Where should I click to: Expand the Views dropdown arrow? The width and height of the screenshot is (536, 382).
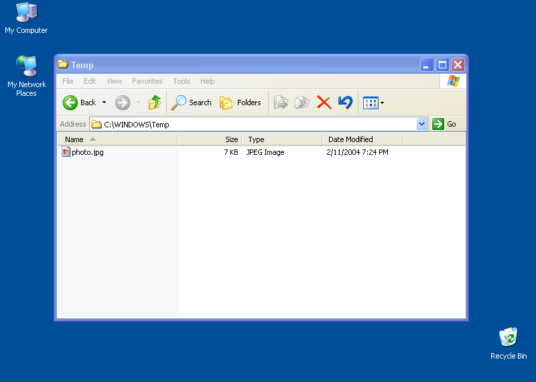click(x=382, y=103)
